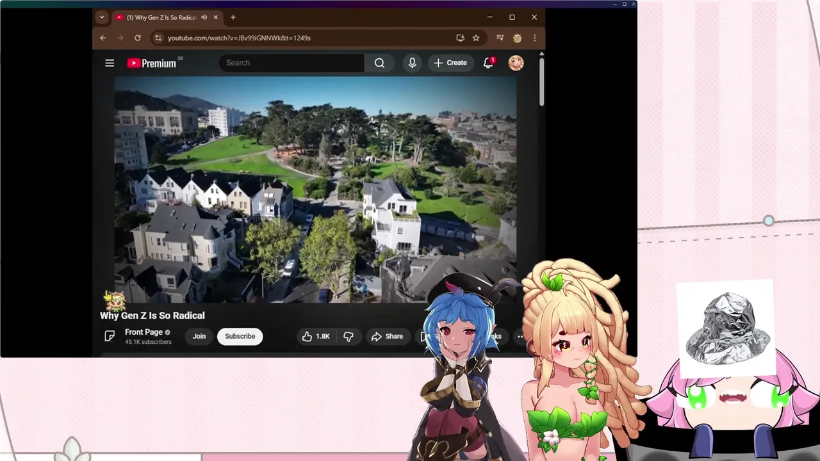Click the address bar URL
The image size is (820, 461).
tap(239, 38)
